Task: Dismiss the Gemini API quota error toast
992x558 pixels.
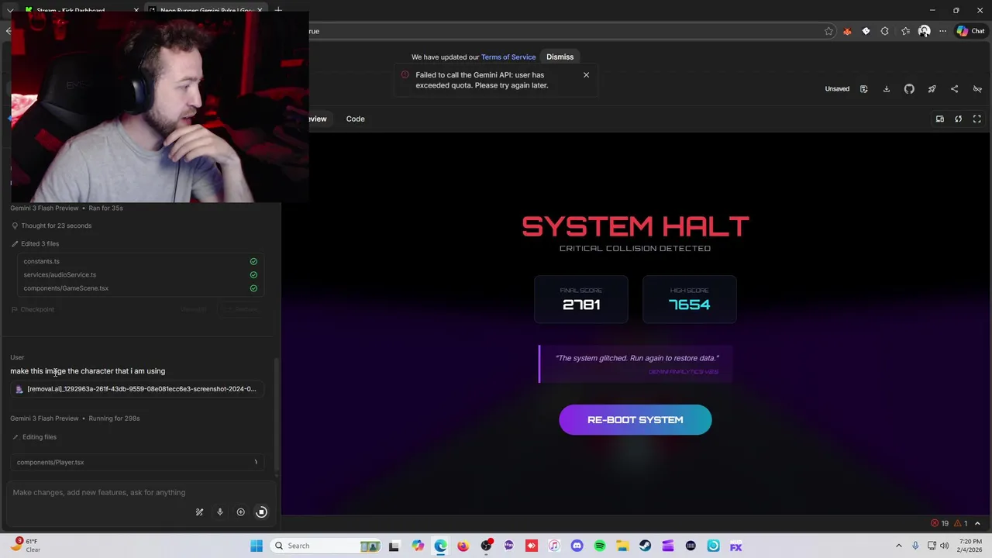Action: tap(586, 75)
